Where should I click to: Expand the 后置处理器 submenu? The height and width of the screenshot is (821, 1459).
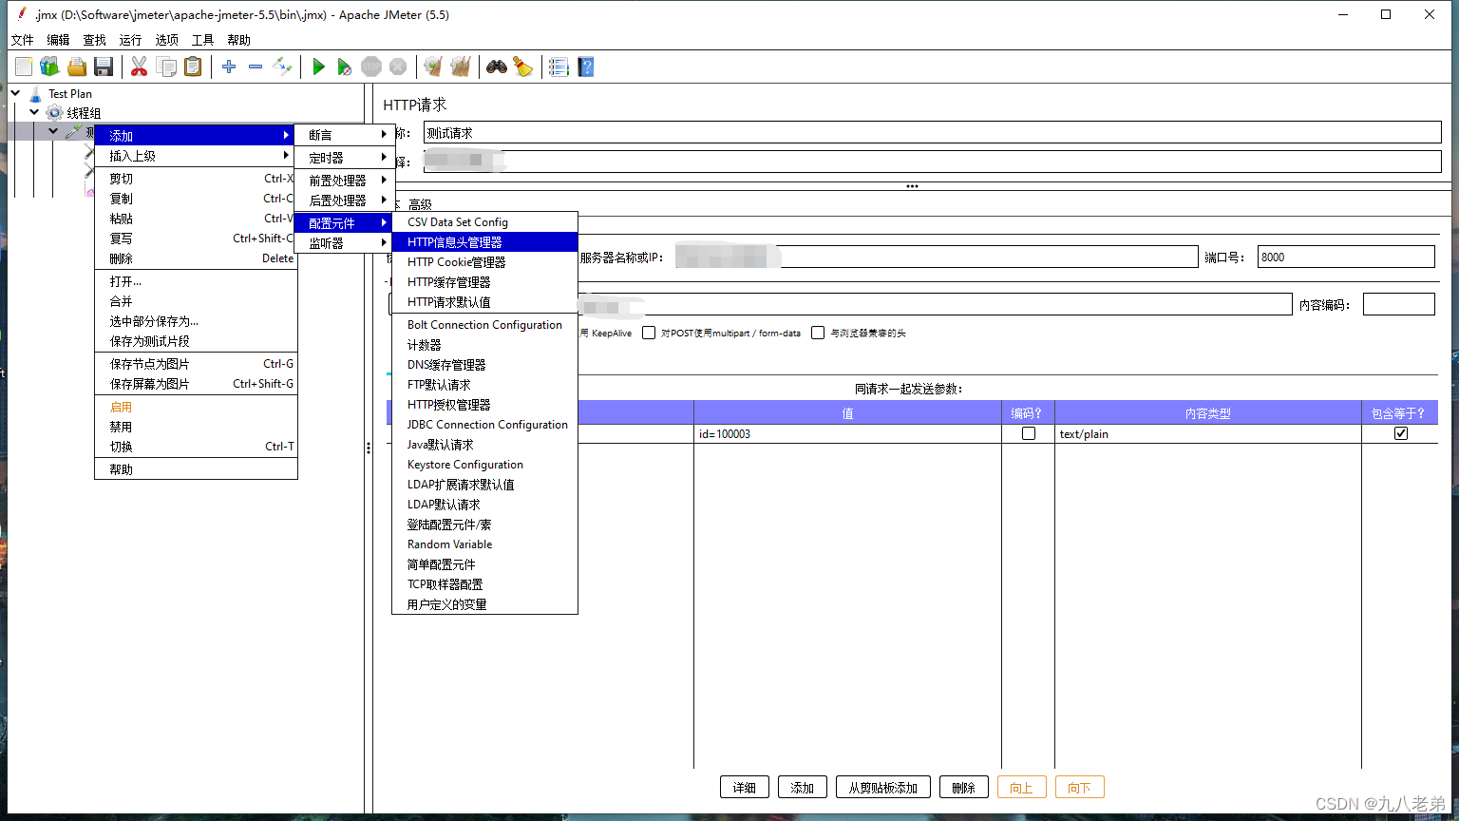pos(344,200)
